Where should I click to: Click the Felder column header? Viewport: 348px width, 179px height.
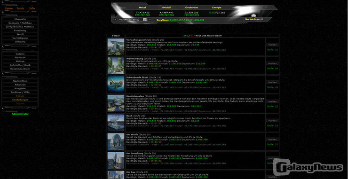pos(116,36)
